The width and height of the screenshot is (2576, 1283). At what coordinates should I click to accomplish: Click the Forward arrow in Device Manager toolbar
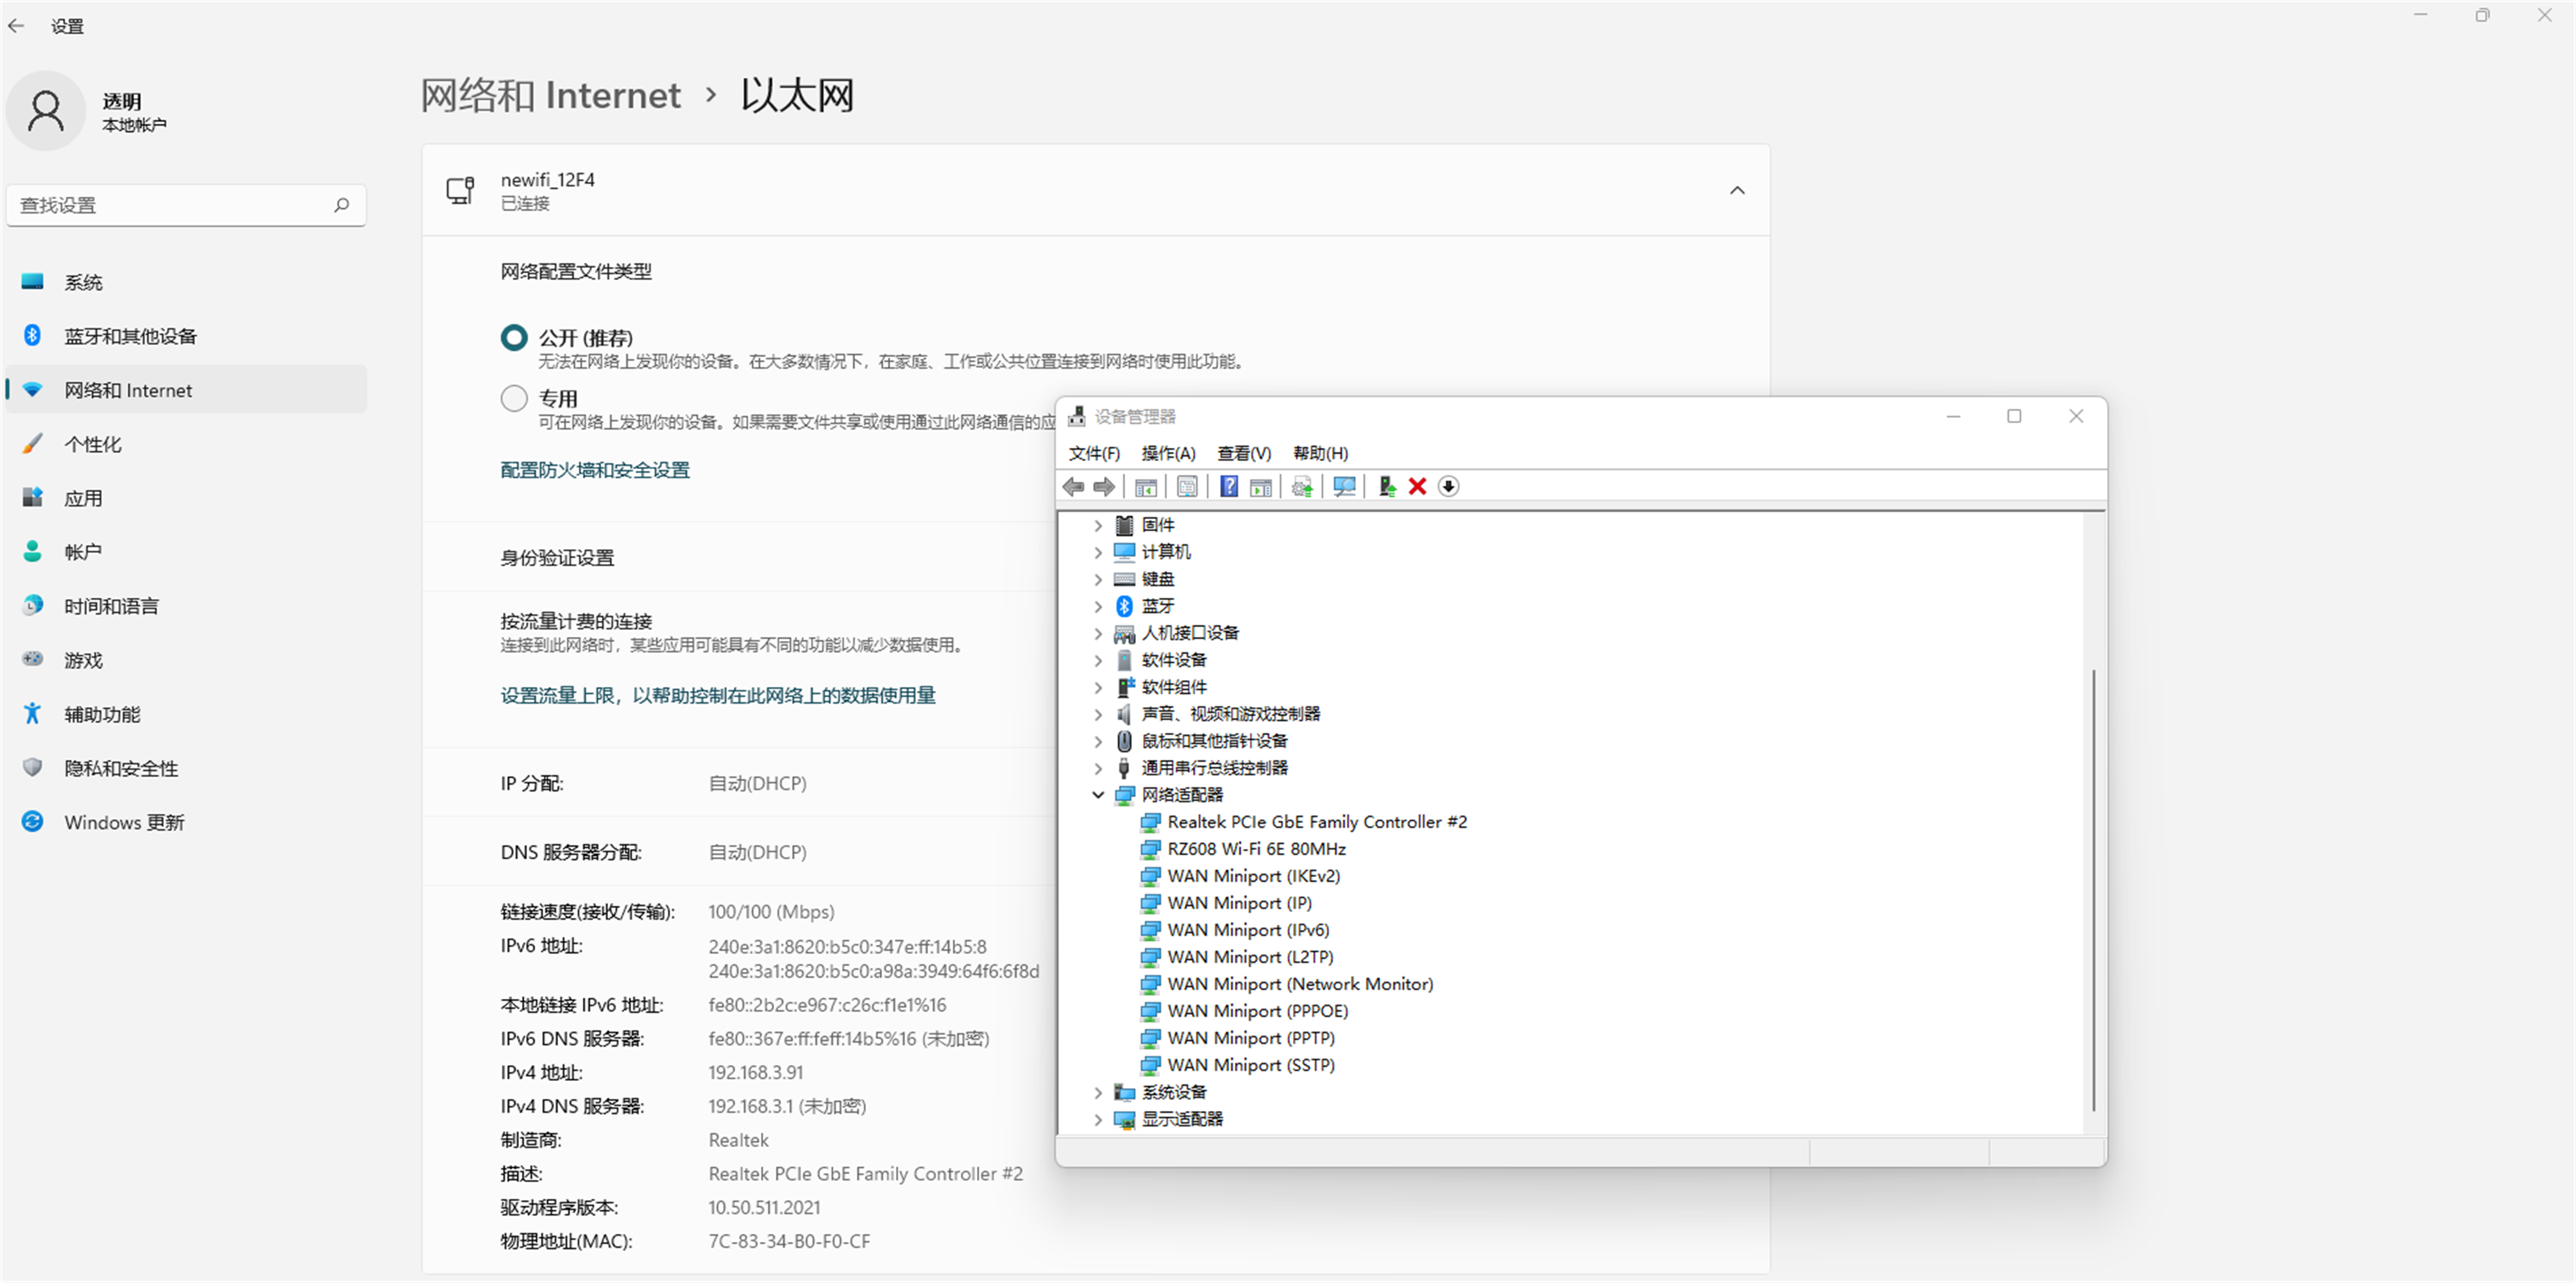click(1104, 487)
